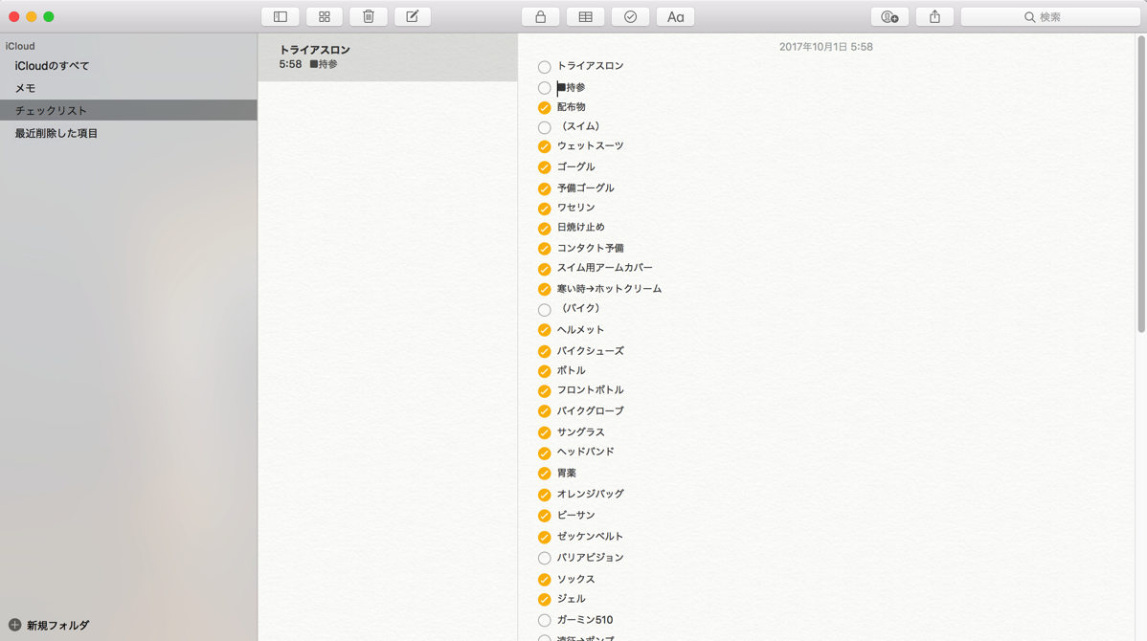
Task: Uncheck the ワセリン item
Action: pyautogui.click(x=544, y=209)
